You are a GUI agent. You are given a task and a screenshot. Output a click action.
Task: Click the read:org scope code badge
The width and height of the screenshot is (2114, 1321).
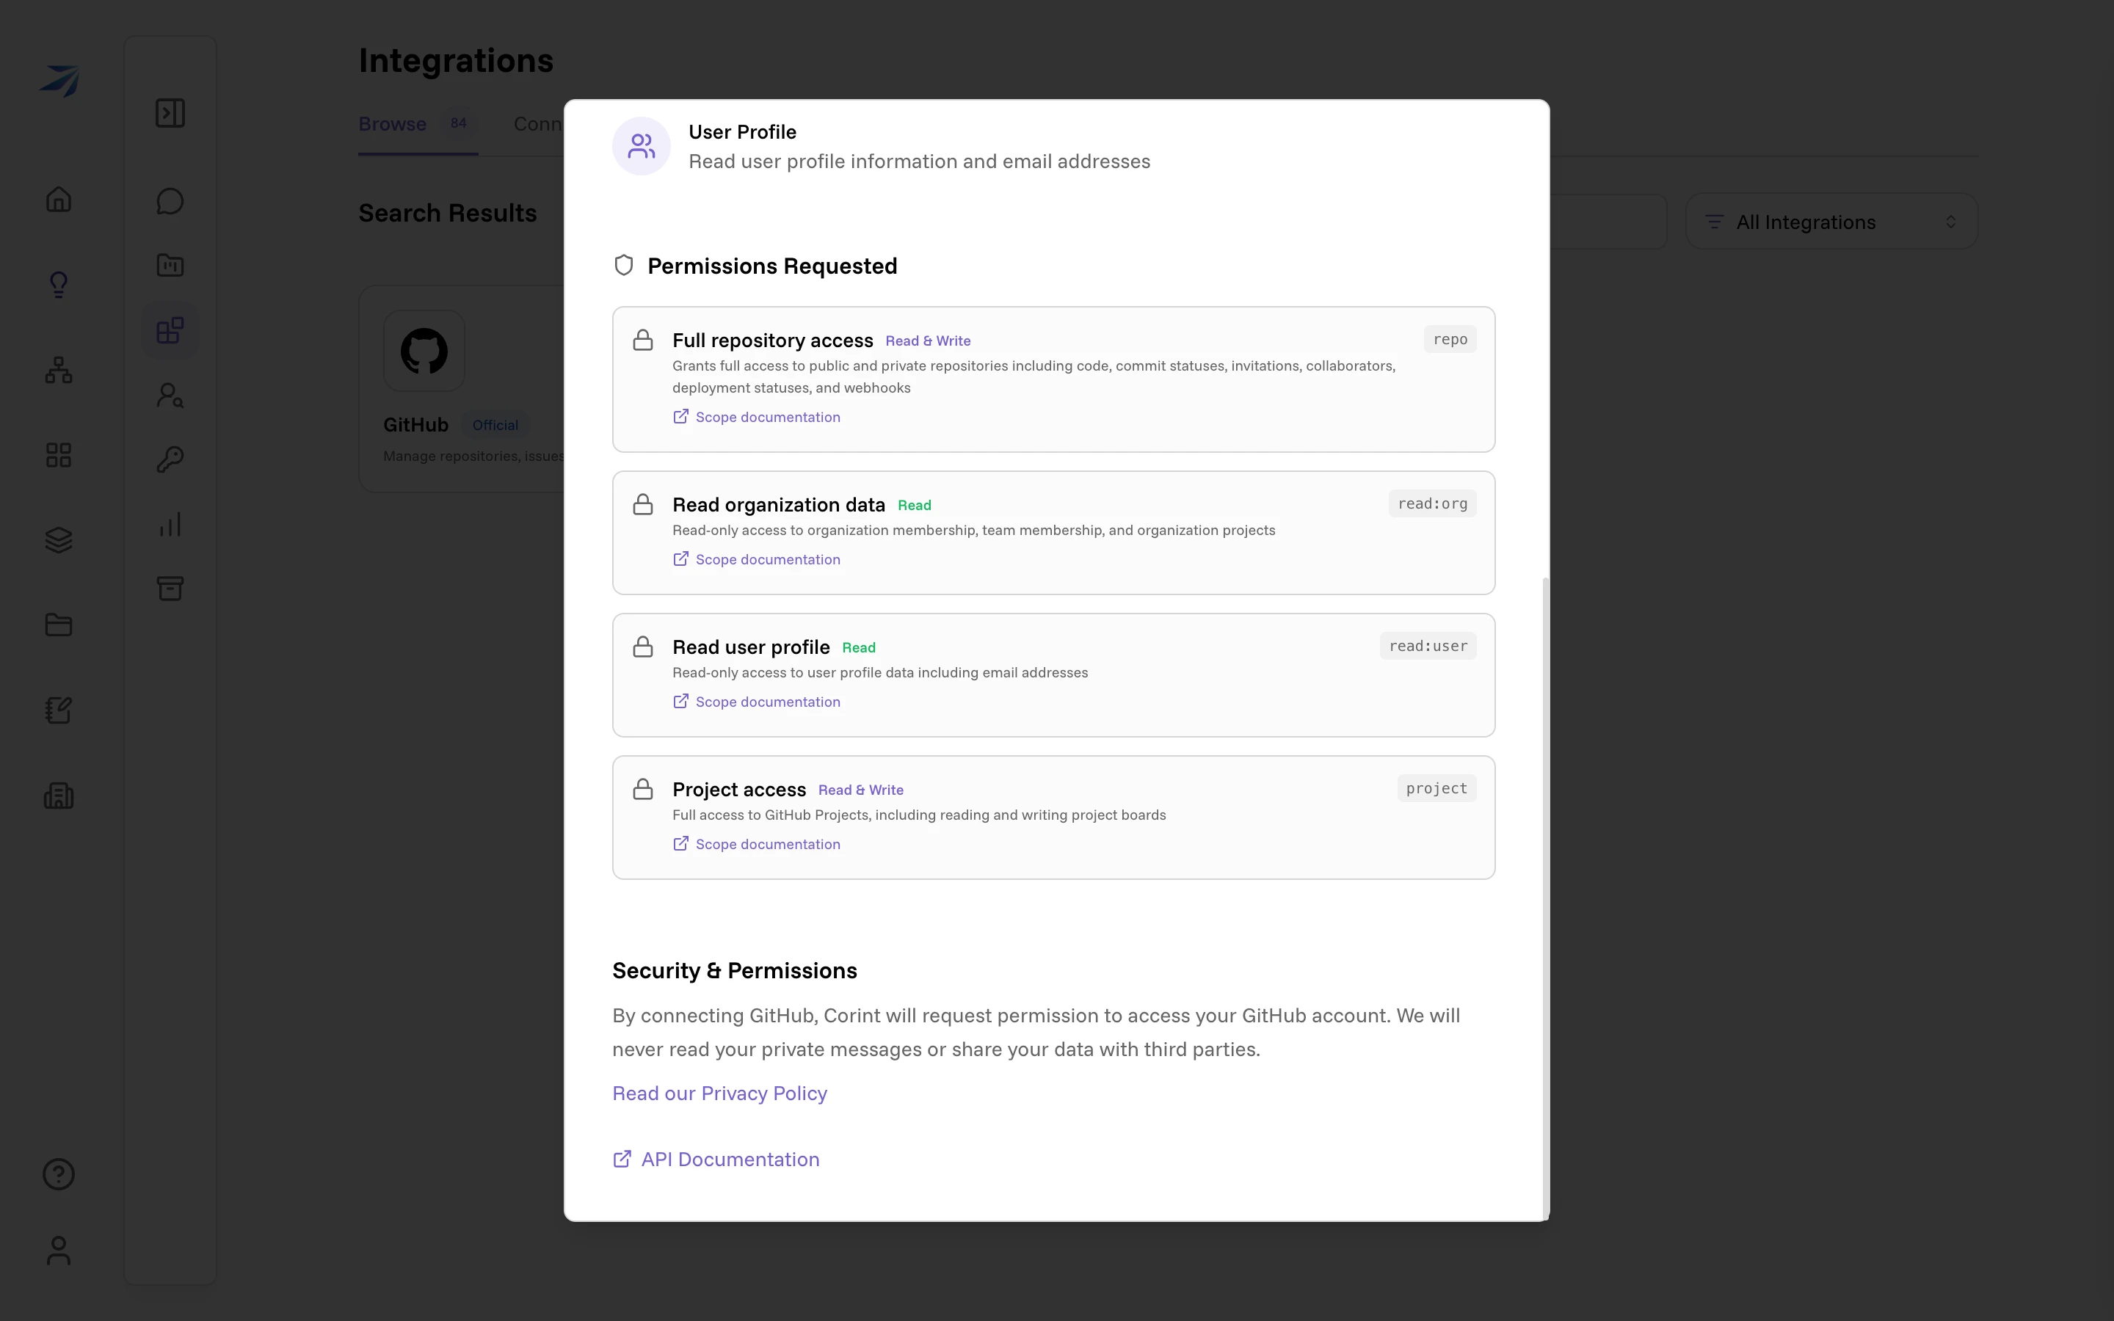click(1433, 503)
